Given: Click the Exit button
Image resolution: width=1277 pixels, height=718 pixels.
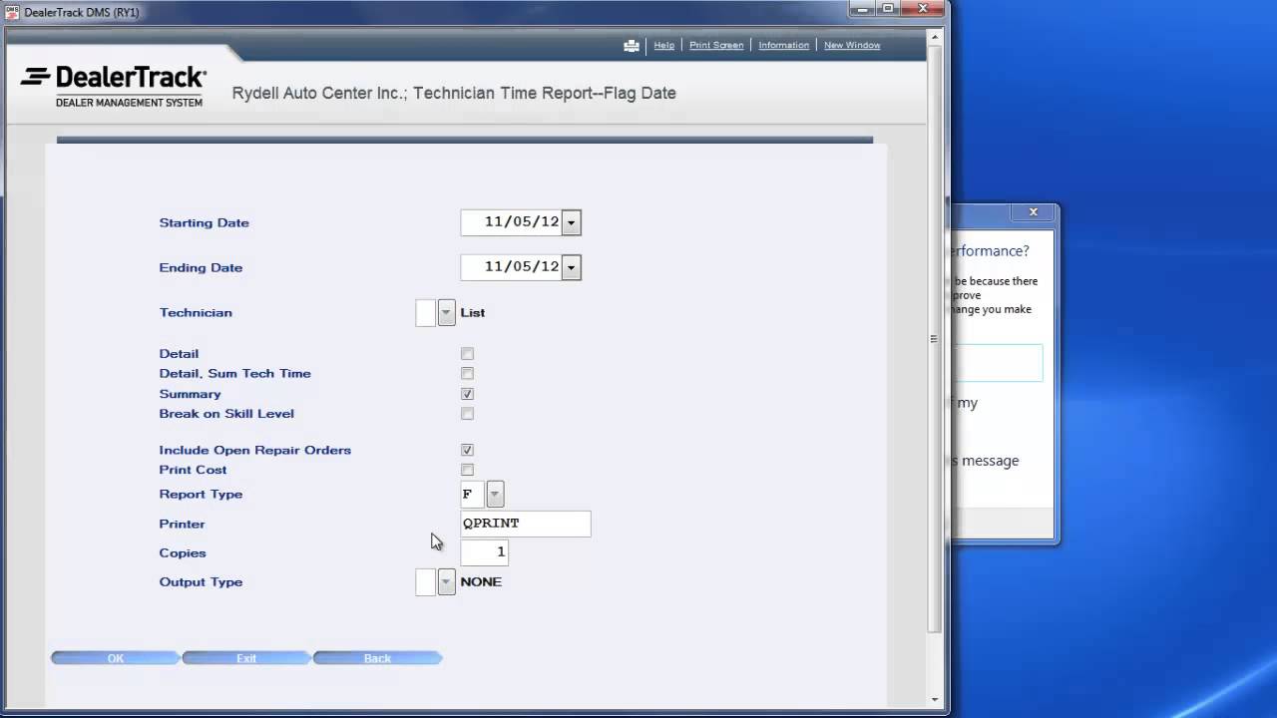Looking at the screenshot, I should tap(246, 658).
